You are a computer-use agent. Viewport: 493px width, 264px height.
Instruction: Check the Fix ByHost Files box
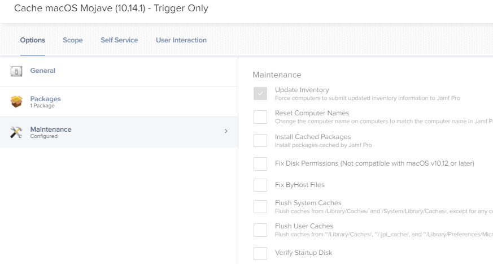[260, 185]
